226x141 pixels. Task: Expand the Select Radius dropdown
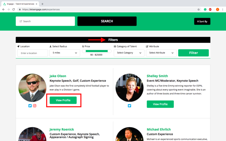[65, 53]
